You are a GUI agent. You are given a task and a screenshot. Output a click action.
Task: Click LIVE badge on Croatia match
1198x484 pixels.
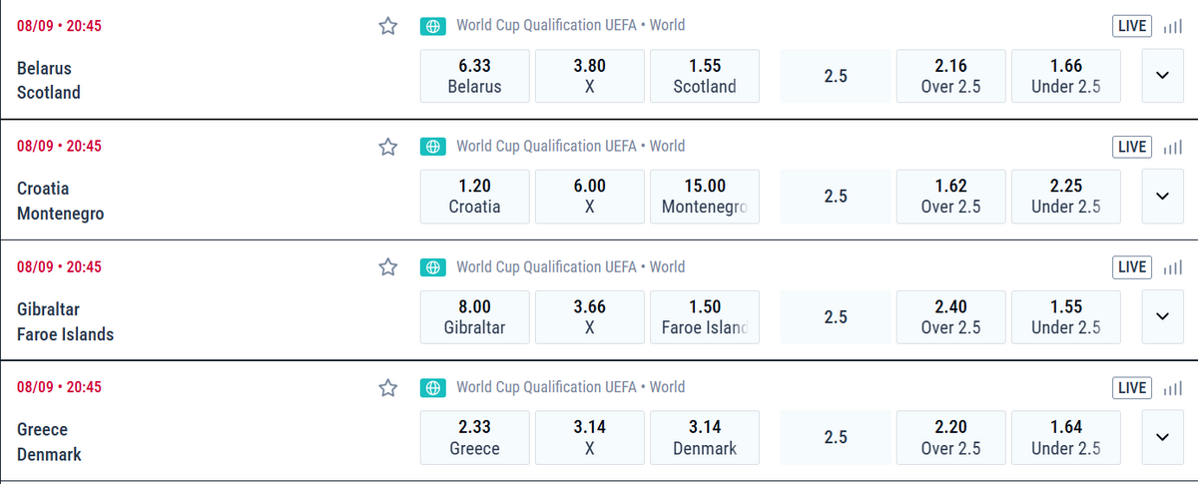1133,147
